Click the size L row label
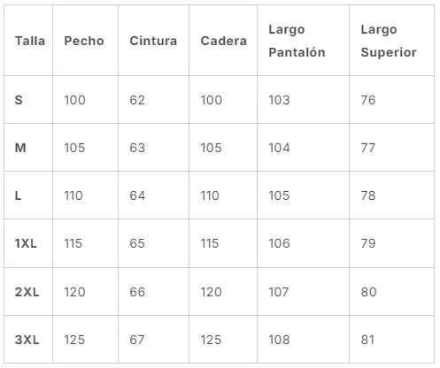 pos(18,195)
